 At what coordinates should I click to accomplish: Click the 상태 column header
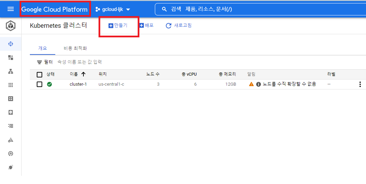[50, 74]
